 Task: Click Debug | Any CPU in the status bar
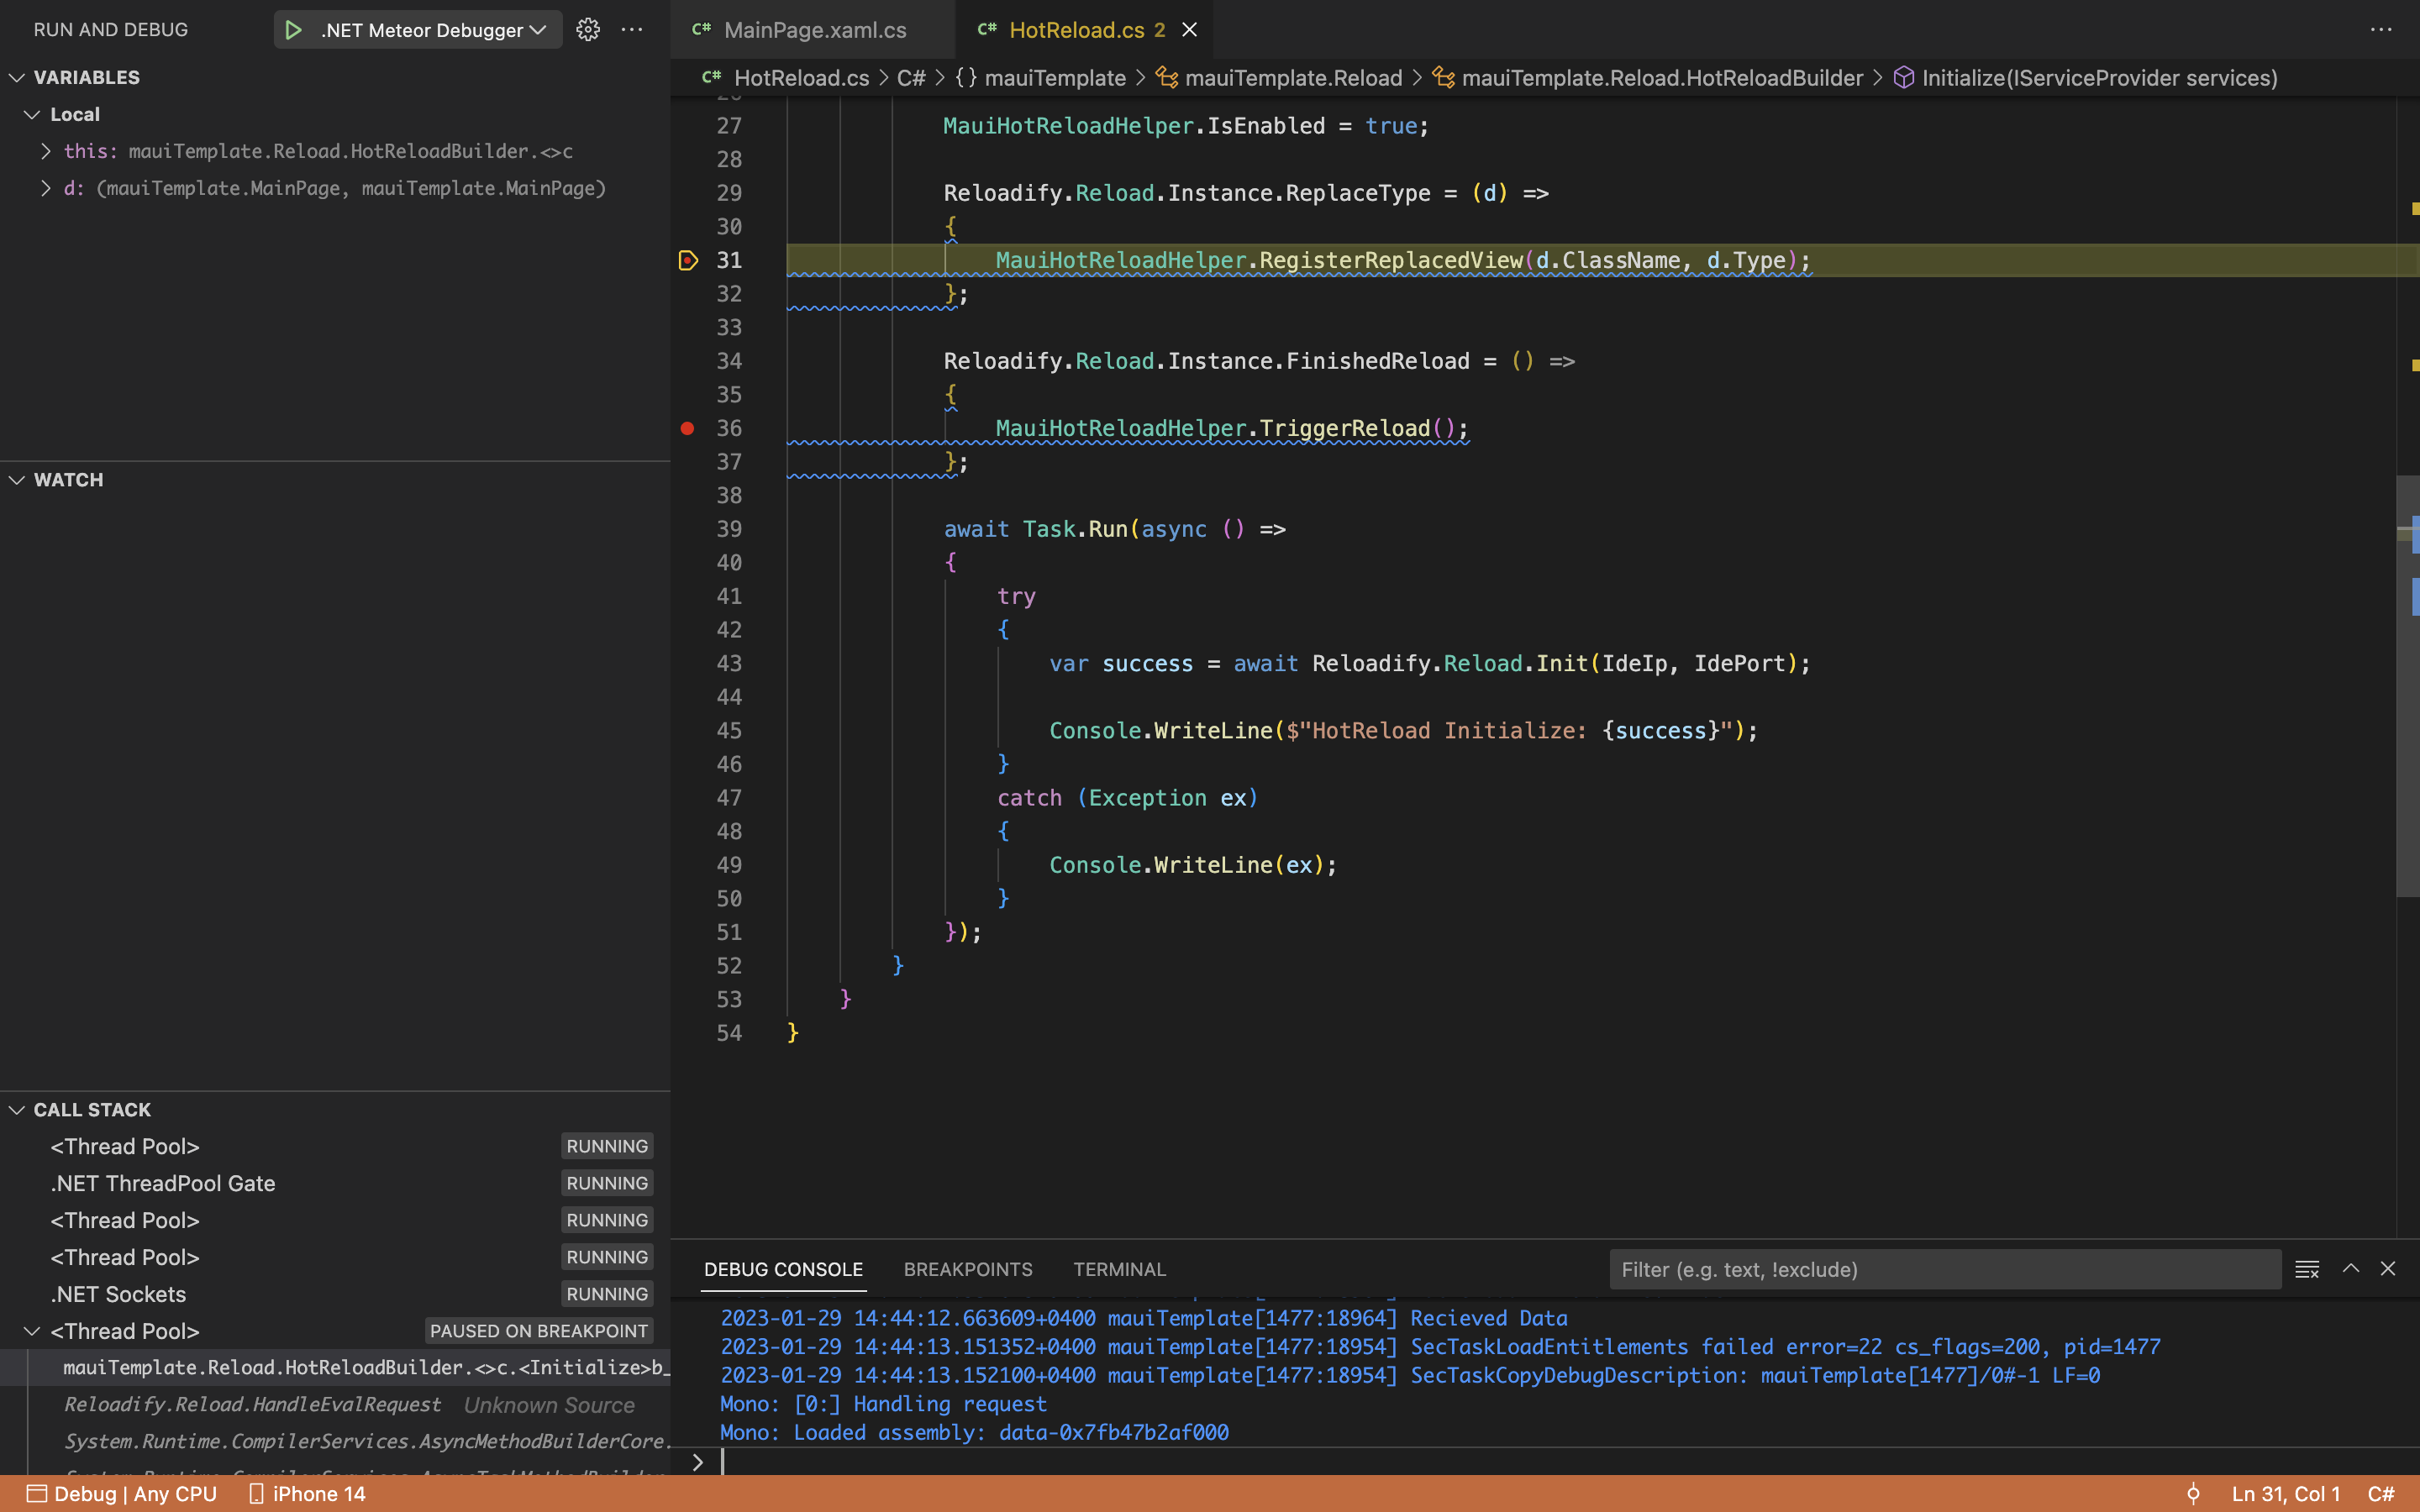click(122, 1494)
